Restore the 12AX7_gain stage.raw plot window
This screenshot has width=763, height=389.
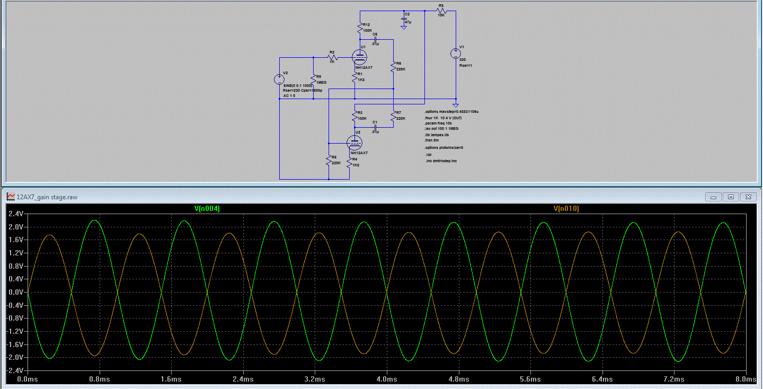[x=731, y=197]
